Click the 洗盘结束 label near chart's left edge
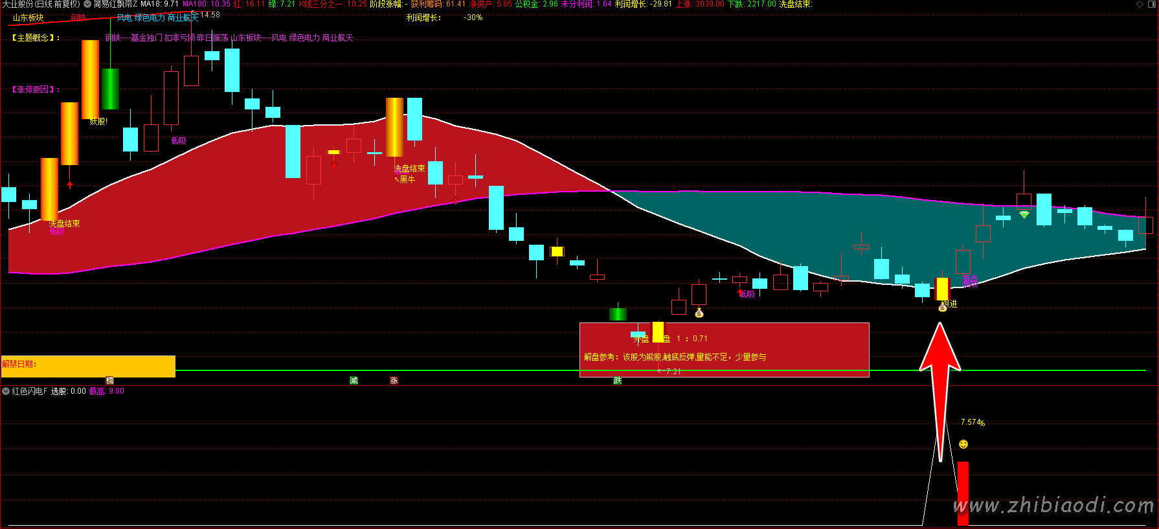The image size is (1159, 529). 65,223
